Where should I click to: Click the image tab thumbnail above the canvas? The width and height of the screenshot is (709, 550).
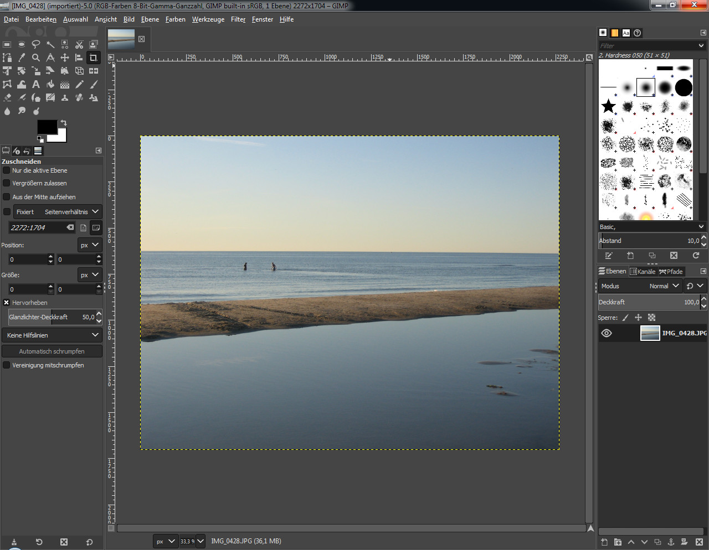click(121, 39)
